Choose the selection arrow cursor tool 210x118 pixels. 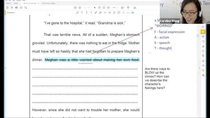point(95,7)
